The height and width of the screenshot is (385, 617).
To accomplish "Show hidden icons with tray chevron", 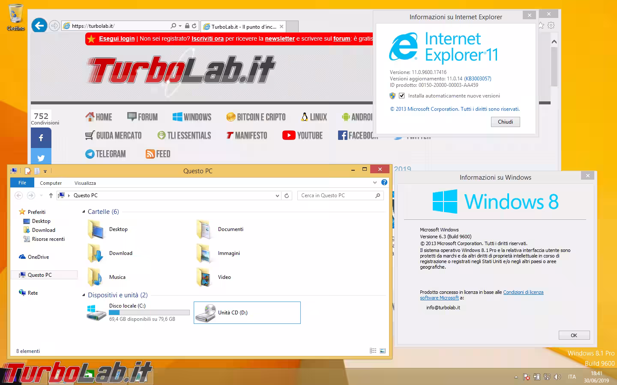I will pos(516,377).
